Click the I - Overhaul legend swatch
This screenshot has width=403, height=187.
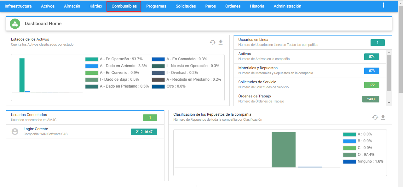click(158, 73)
